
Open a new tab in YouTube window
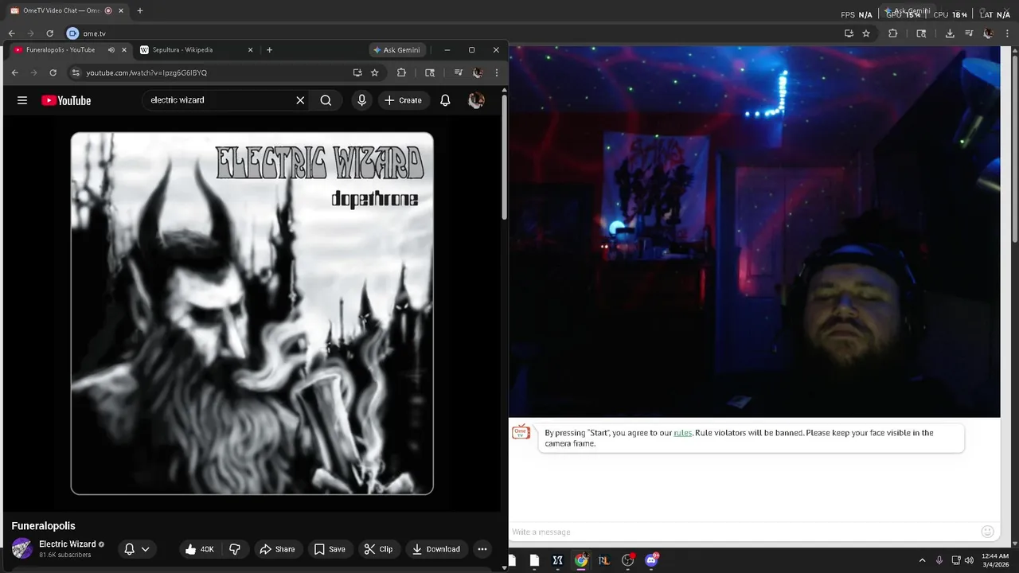pyautogui.click(x=269, y=49)
